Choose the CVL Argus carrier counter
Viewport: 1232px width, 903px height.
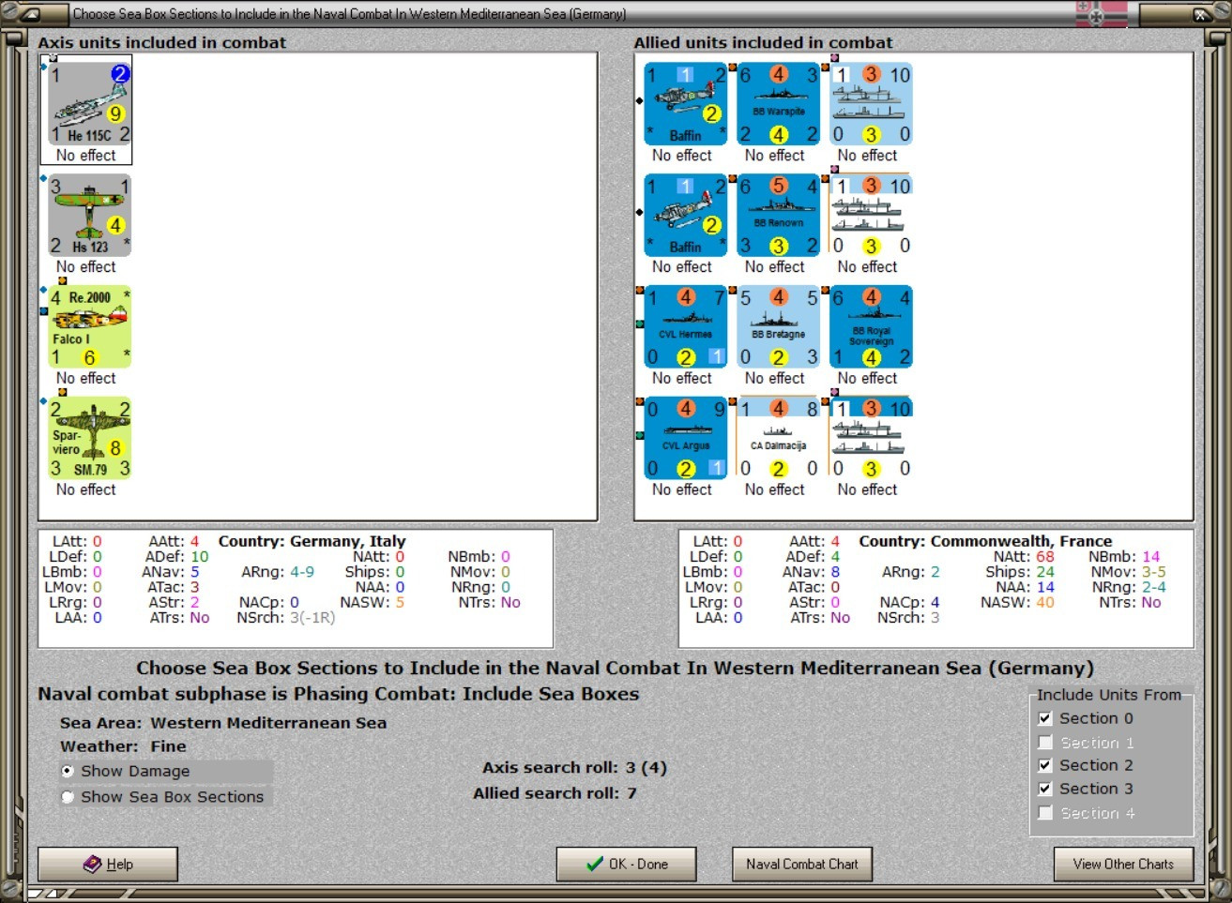point(686,439)
